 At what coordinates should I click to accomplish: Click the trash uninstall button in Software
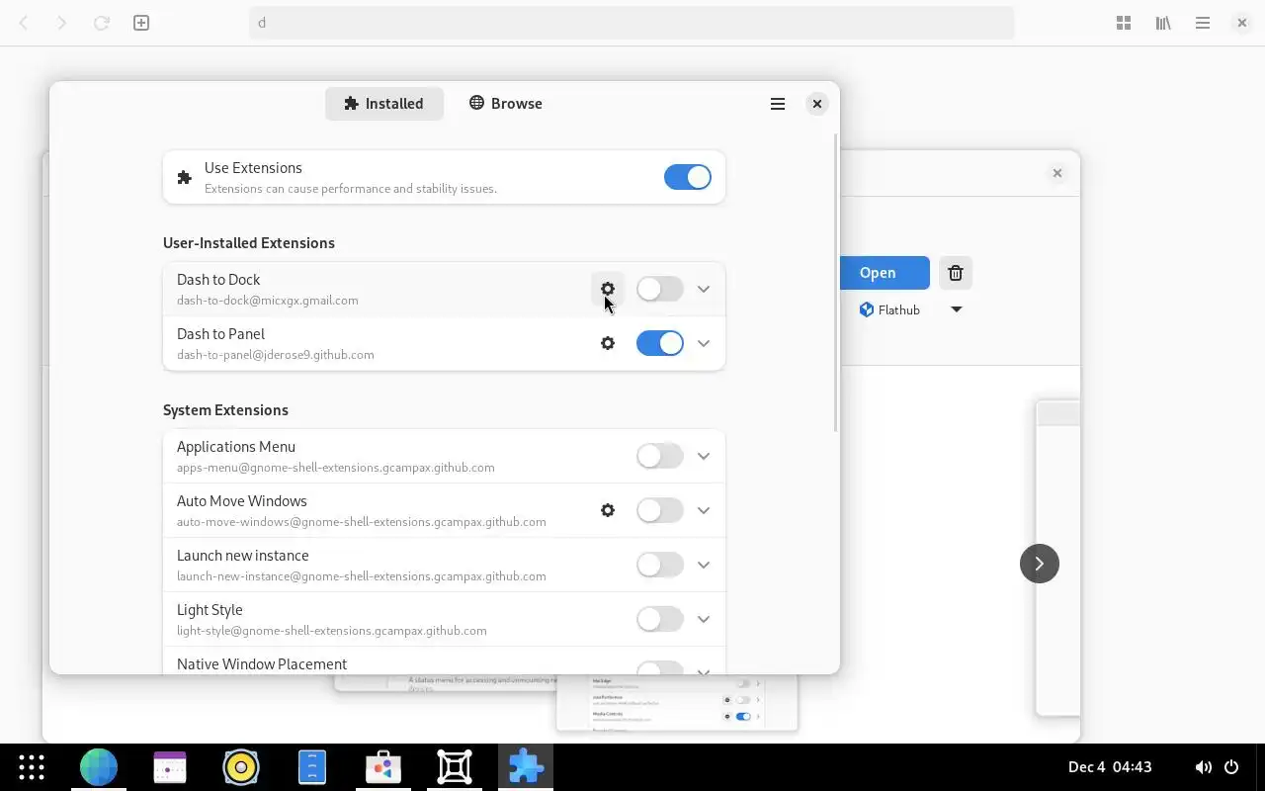click(x=956, y=273)
